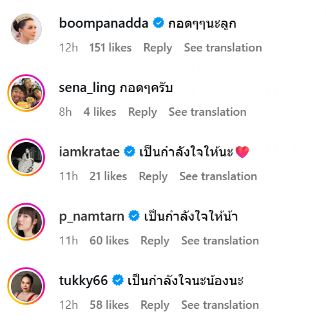Open boompanadda's profile via username
The height and width of the screenshot is (323, 326).
[x=103, y=23]
